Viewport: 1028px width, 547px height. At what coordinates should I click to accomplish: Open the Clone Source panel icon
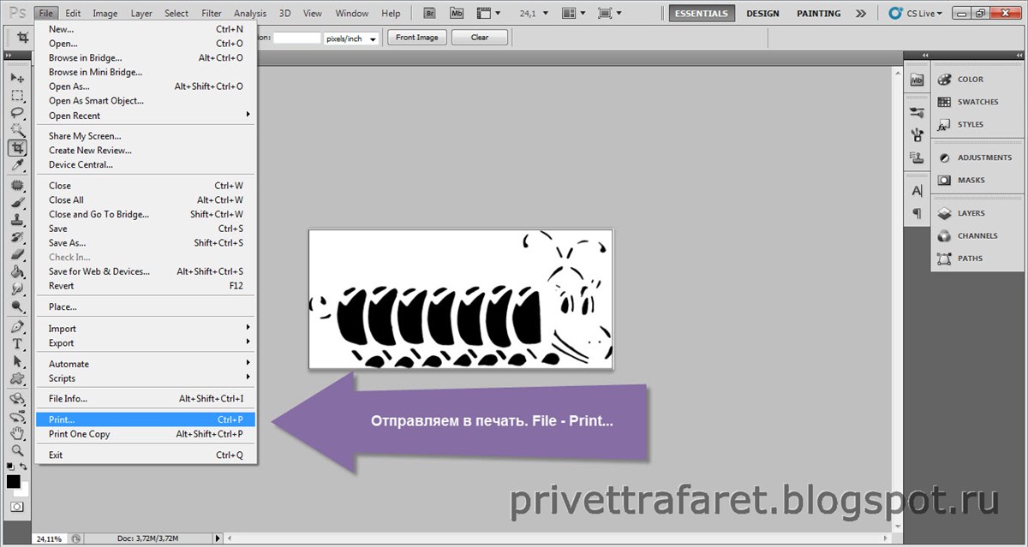[x=917, y=158]
